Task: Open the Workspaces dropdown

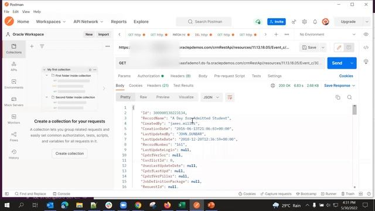Action: (51, 22)
